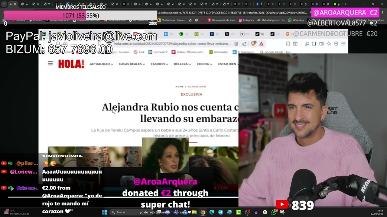Expand the CASAS REALES menu
Screen dimensions: 387x217
pos(132,64)
